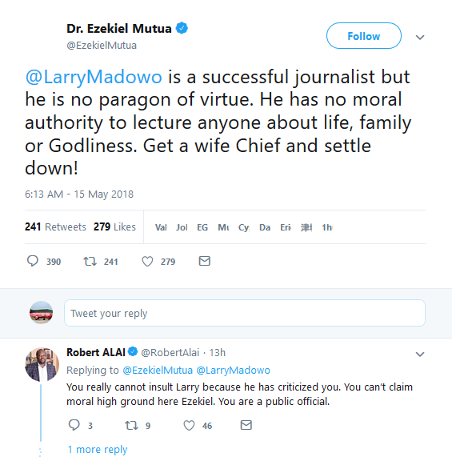
Task: Expand the main tweet options chevron
Action: [420, 38]
